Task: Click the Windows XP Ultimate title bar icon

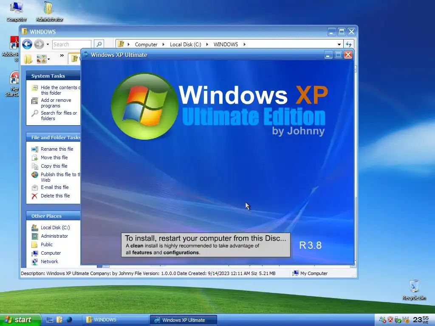Action: pos(86,55)
